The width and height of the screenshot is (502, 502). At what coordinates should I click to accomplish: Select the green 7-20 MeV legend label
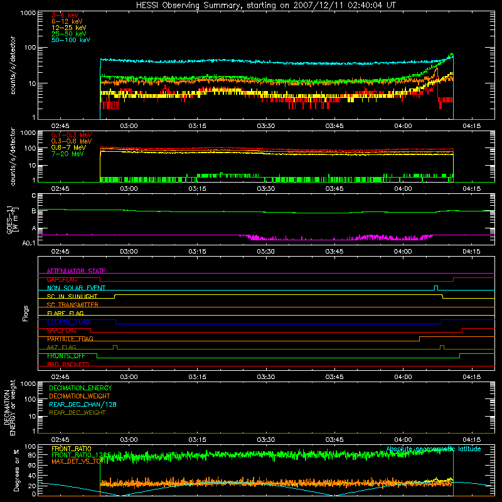coord(68,154)
